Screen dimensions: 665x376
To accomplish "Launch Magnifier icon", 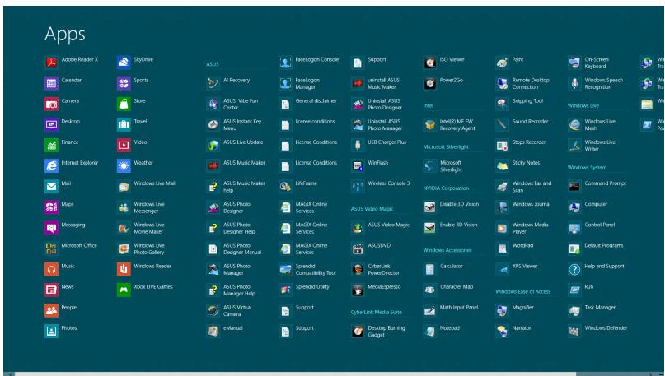I will (x=502, y=310).
